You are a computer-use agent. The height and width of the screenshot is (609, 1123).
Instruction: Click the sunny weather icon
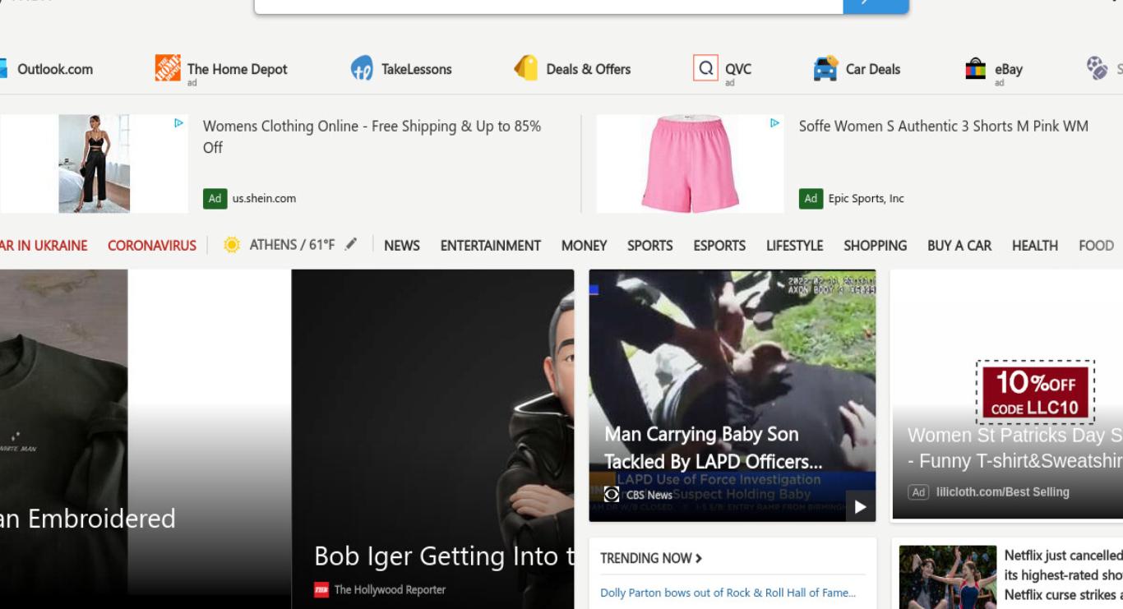coord(233,245)
